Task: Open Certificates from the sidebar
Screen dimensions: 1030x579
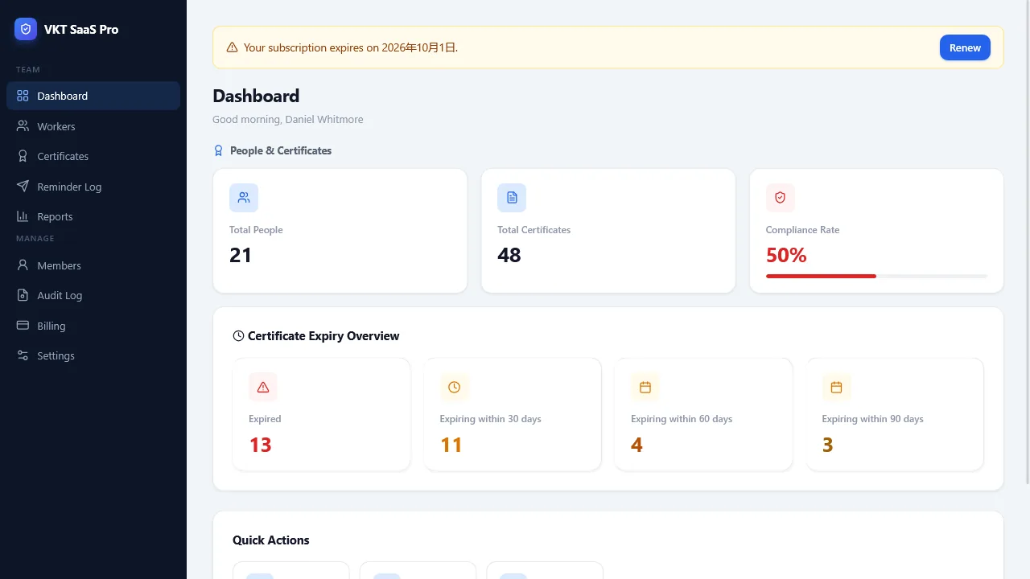Action: point(93,156)
